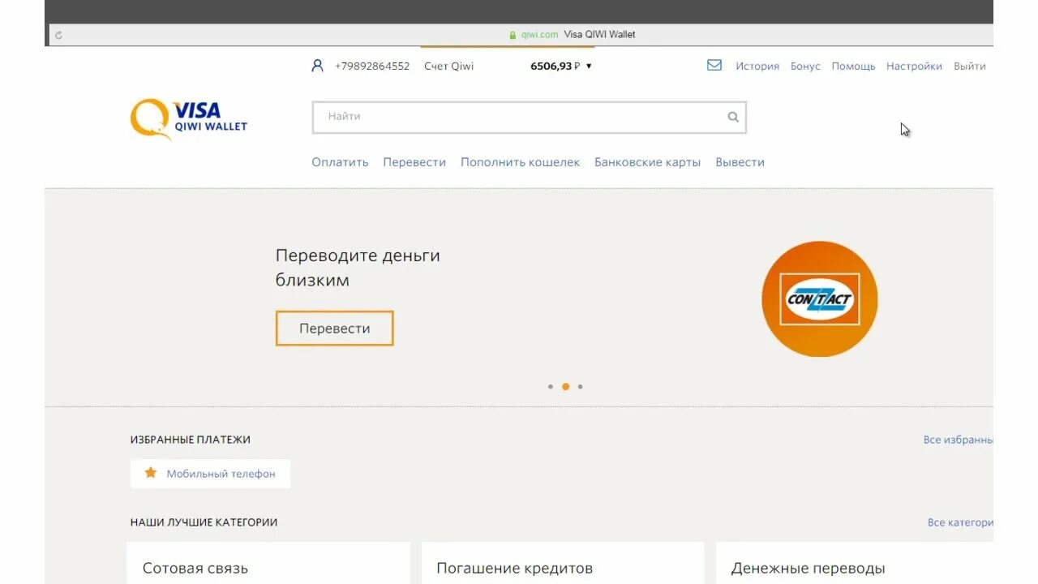
Task: Open the Вывести menu item
Action: [740, 162]
